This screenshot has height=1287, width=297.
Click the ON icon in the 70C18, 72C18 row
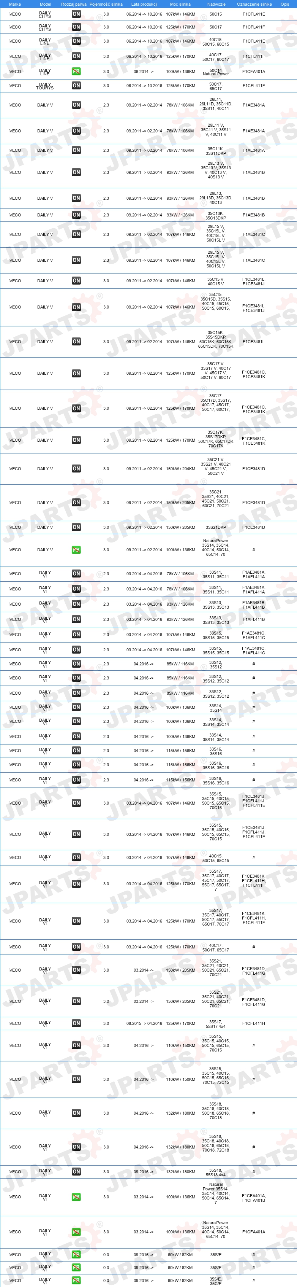click(76, 1147)
